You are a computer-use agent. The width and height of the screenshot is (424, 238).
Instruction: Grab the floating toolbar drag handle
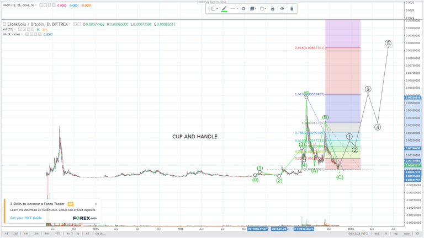pos(208,9)
